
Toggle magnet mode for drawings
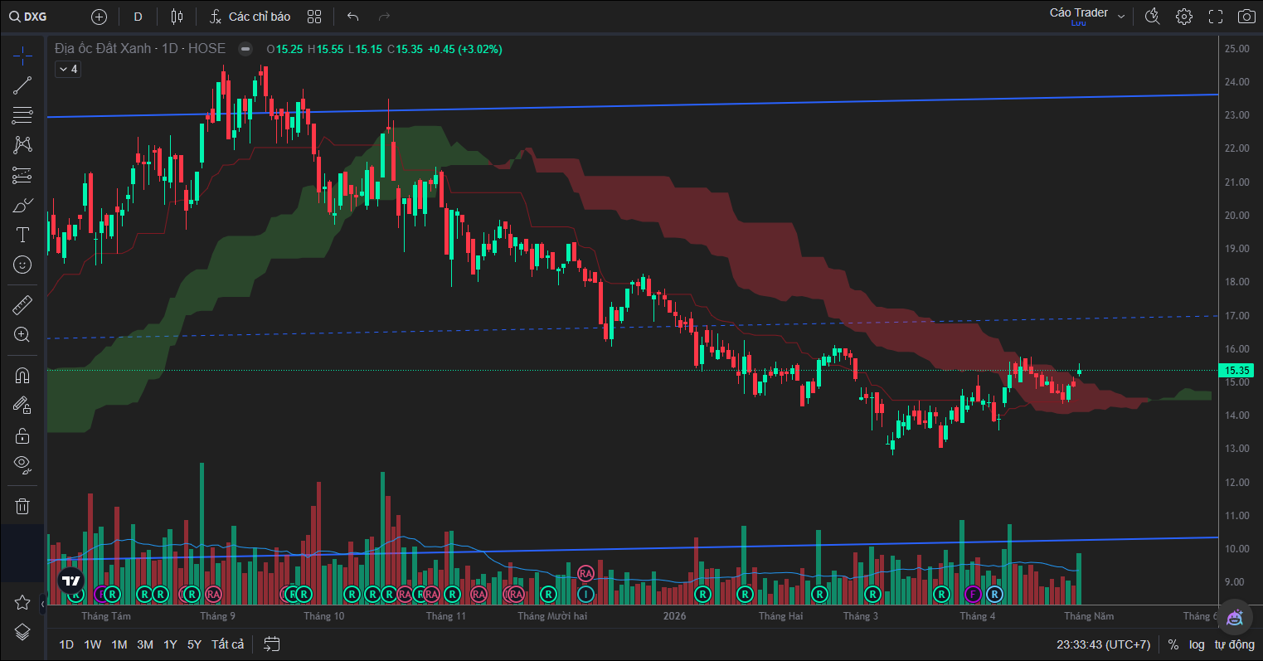(x=22, y=375)
